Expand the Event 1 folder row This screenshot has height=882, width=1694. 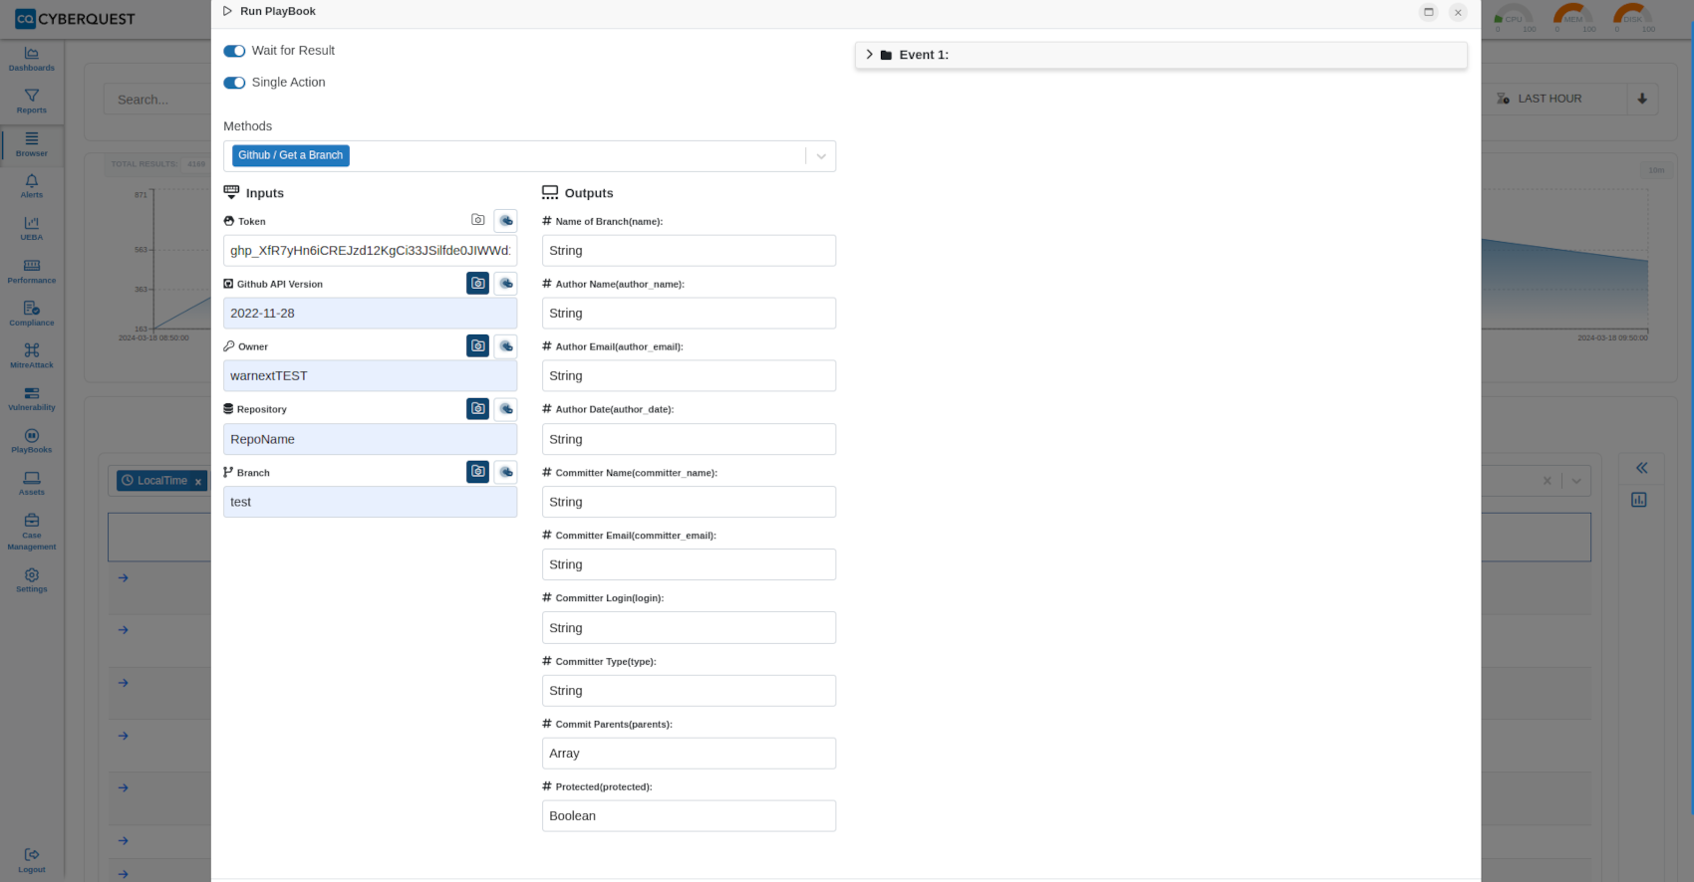[x=1161, y=55]
